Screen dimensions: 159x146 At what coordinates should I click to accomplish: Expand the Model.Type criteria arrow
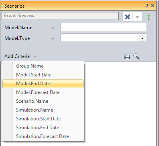53,38
